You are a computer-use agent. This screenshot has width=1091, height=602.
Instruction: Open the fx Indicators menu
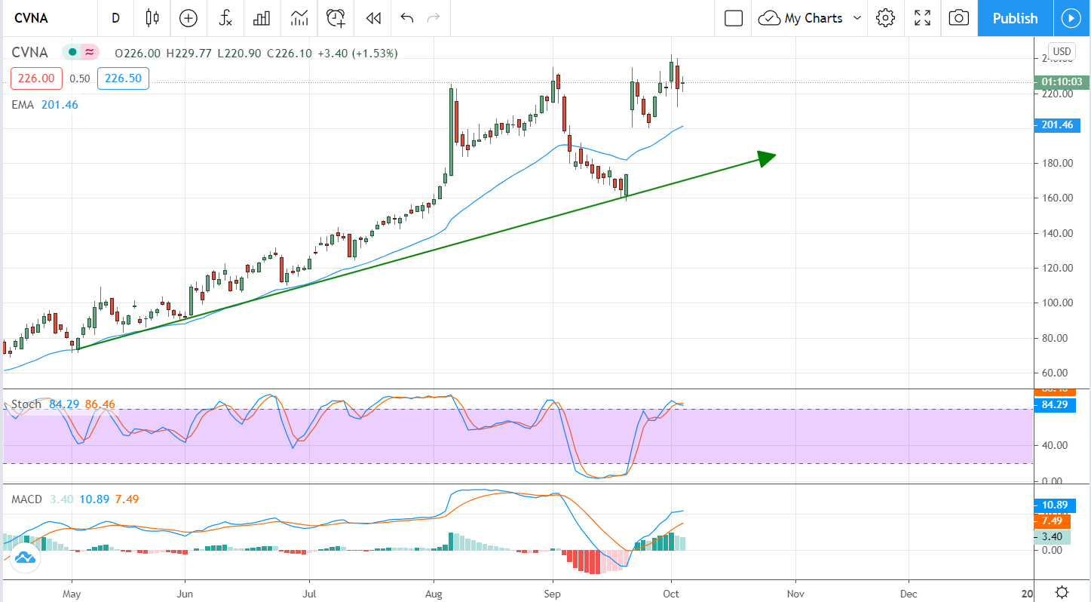click(225, 18)
